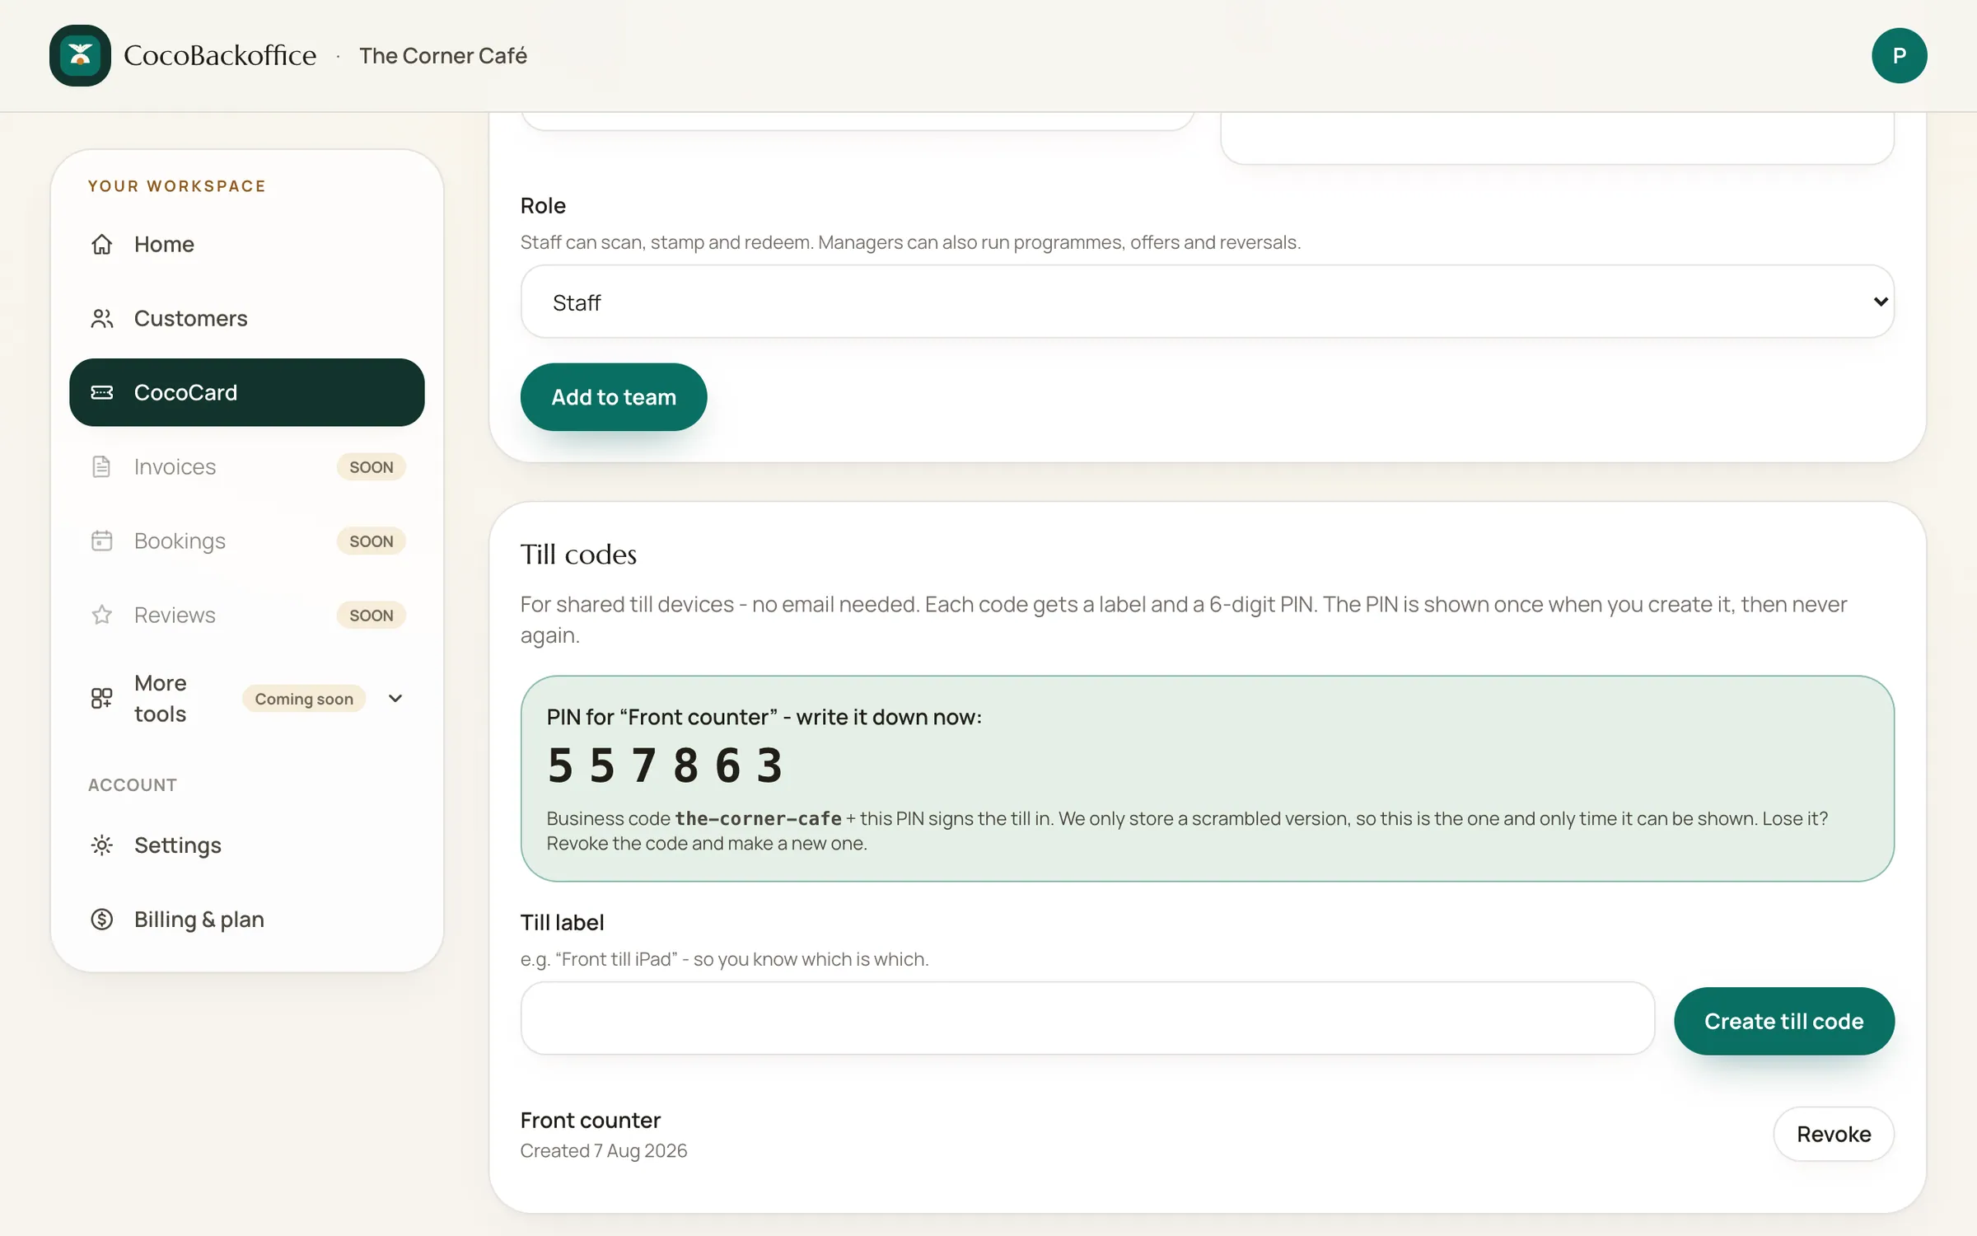
Task: Go to Home in the sidebar
Action: (247, 244)
